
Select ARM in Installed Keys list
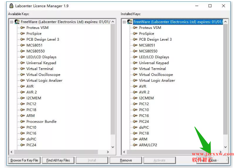143,139
